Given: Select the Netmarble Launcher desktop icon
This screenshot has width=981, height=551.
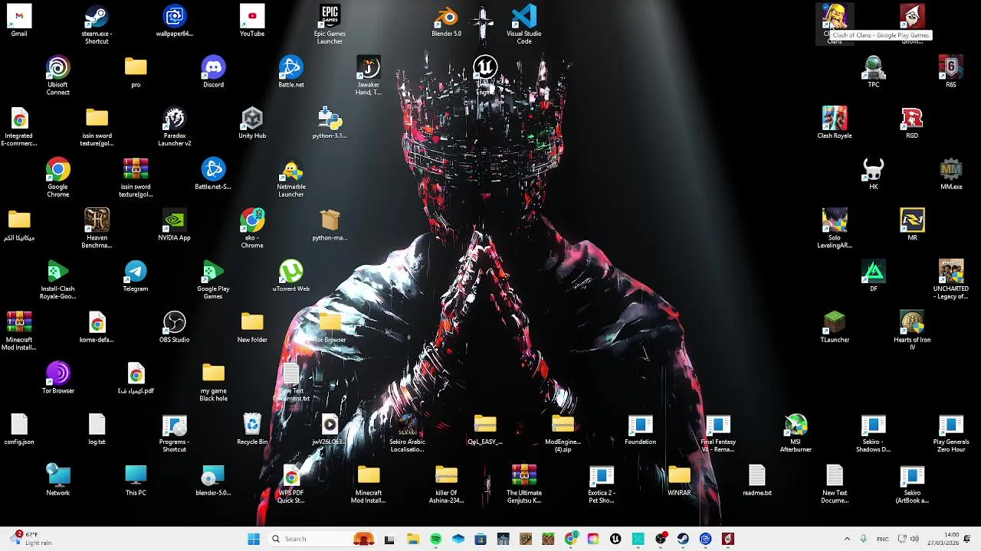Looking at the screenshot, I should (291, 178).
